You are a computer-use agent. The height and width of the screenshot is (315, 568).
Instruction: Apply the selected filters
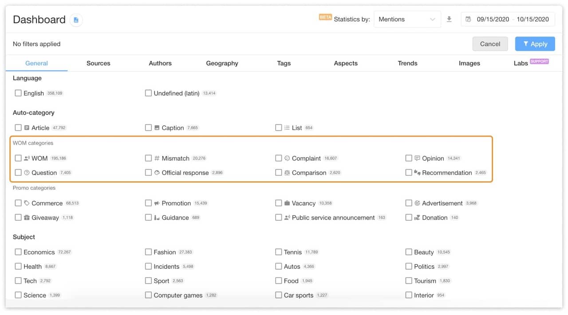[x=535, y=44]
